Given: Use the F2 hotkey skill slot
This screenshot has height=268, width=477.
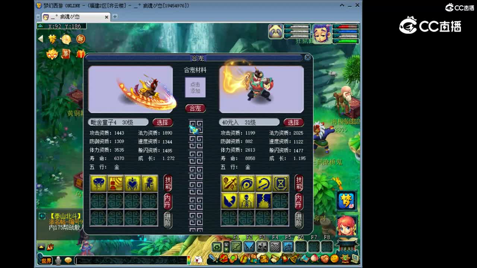Looking at the screenshot, I should click(x=249, y=246).
